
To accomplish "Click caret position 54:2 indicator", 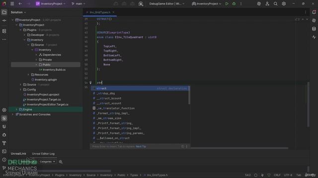I will [x=248, y=175].
